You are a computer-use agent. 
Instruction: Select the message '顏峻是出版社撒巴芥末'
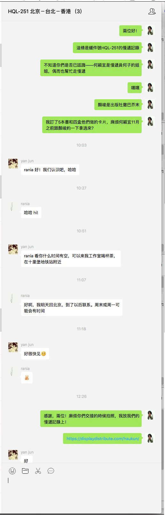[x=119, y=104]
